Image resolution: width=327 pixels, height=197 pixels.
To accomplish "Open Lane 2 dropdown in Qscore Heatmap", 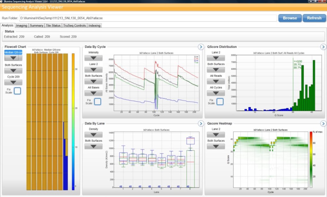I will (x=216, y=135).
